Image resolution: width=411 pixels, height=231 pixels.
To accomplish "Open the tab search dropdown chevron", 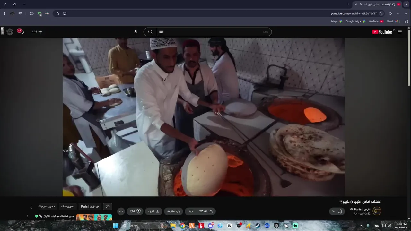I will click(x=406, y=4).
